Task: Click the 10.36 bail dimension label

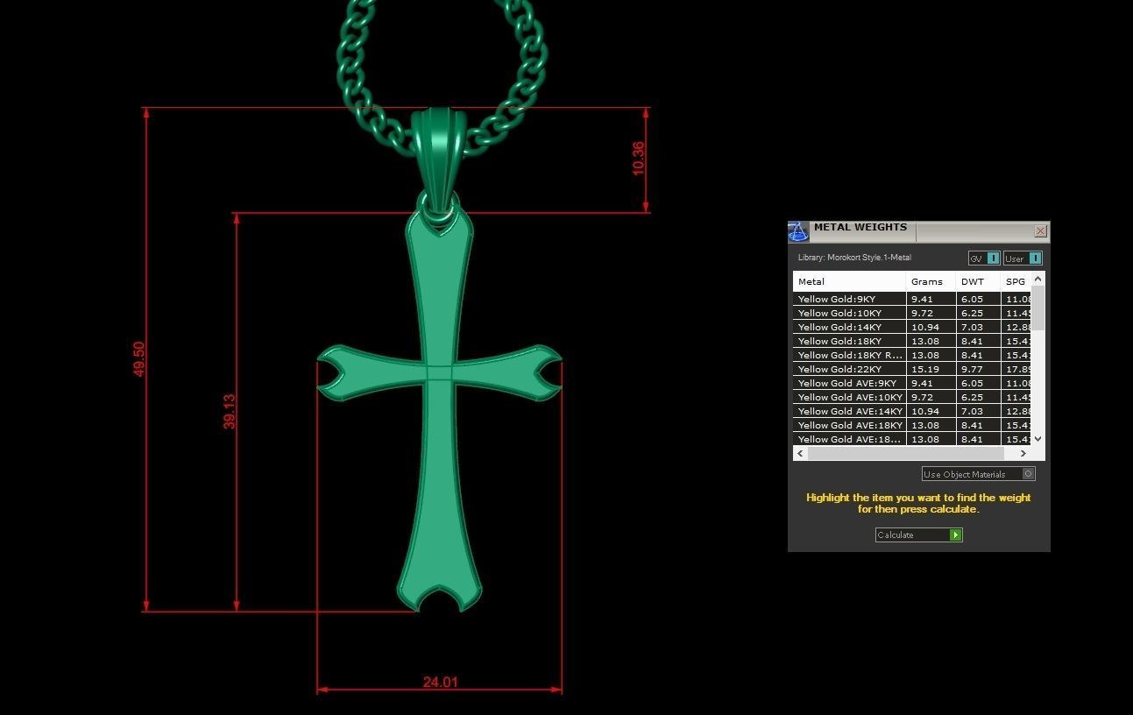Action: tap(638, 159)
